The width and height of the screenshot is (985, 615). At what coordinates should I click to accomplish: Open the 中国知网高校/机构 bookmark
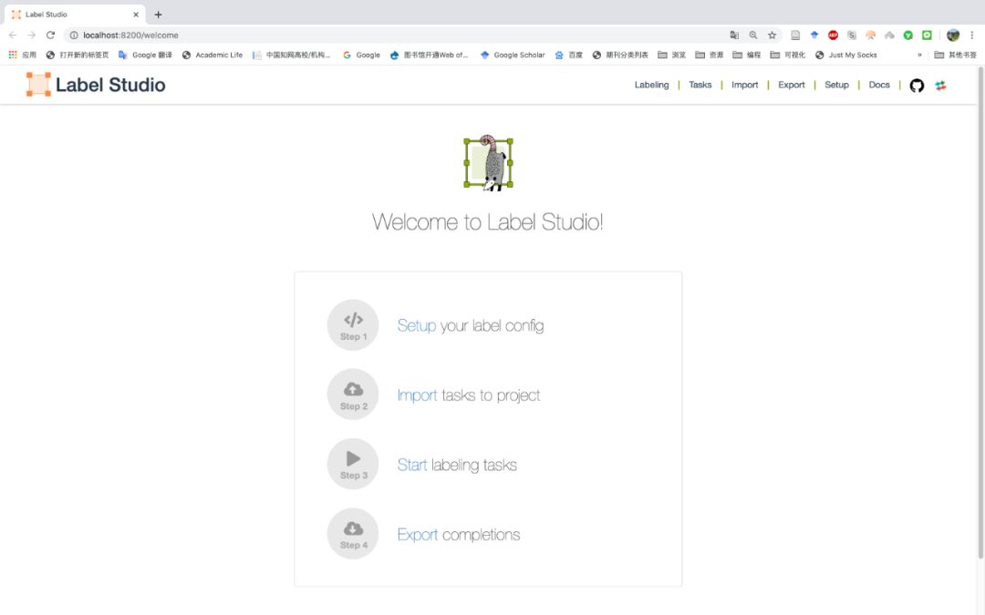click(292, 56)
